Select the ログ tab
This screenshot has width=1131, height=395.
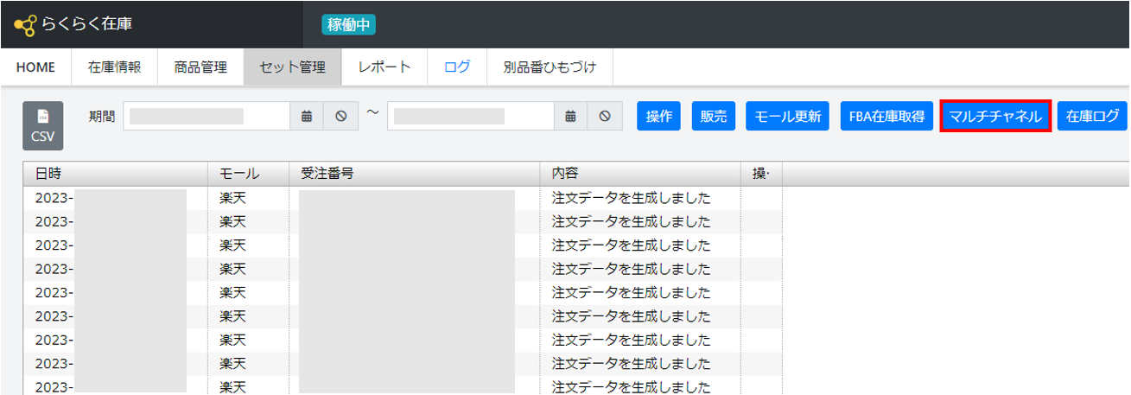pyautogui.click(x=457, y=67)
